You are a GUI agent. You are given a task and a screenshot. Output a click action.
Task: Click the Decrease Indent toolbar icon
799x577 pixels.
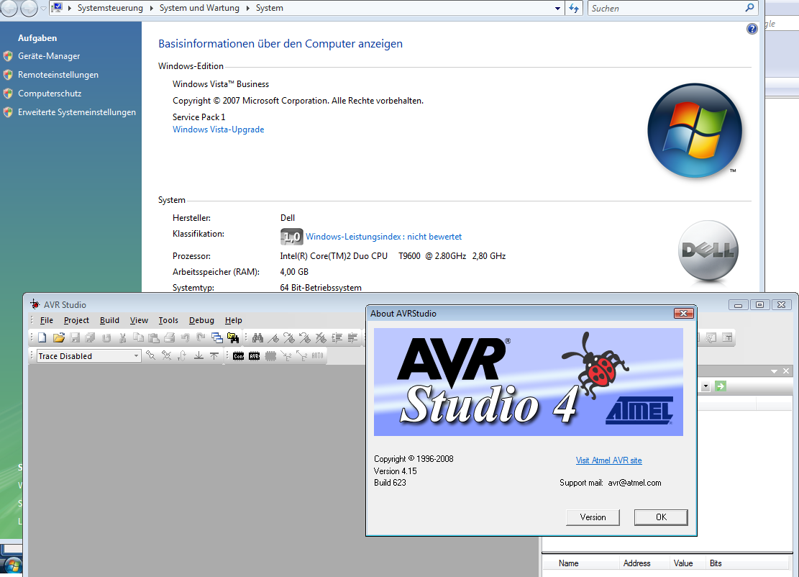[352, 337]
